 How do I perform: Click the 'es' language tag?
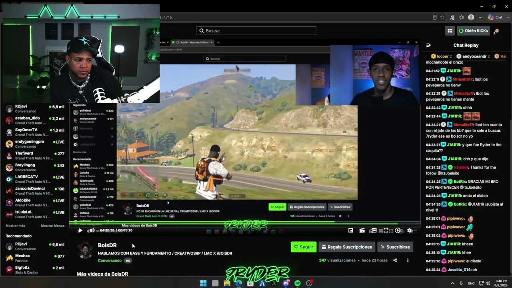[x=128, y=260]
